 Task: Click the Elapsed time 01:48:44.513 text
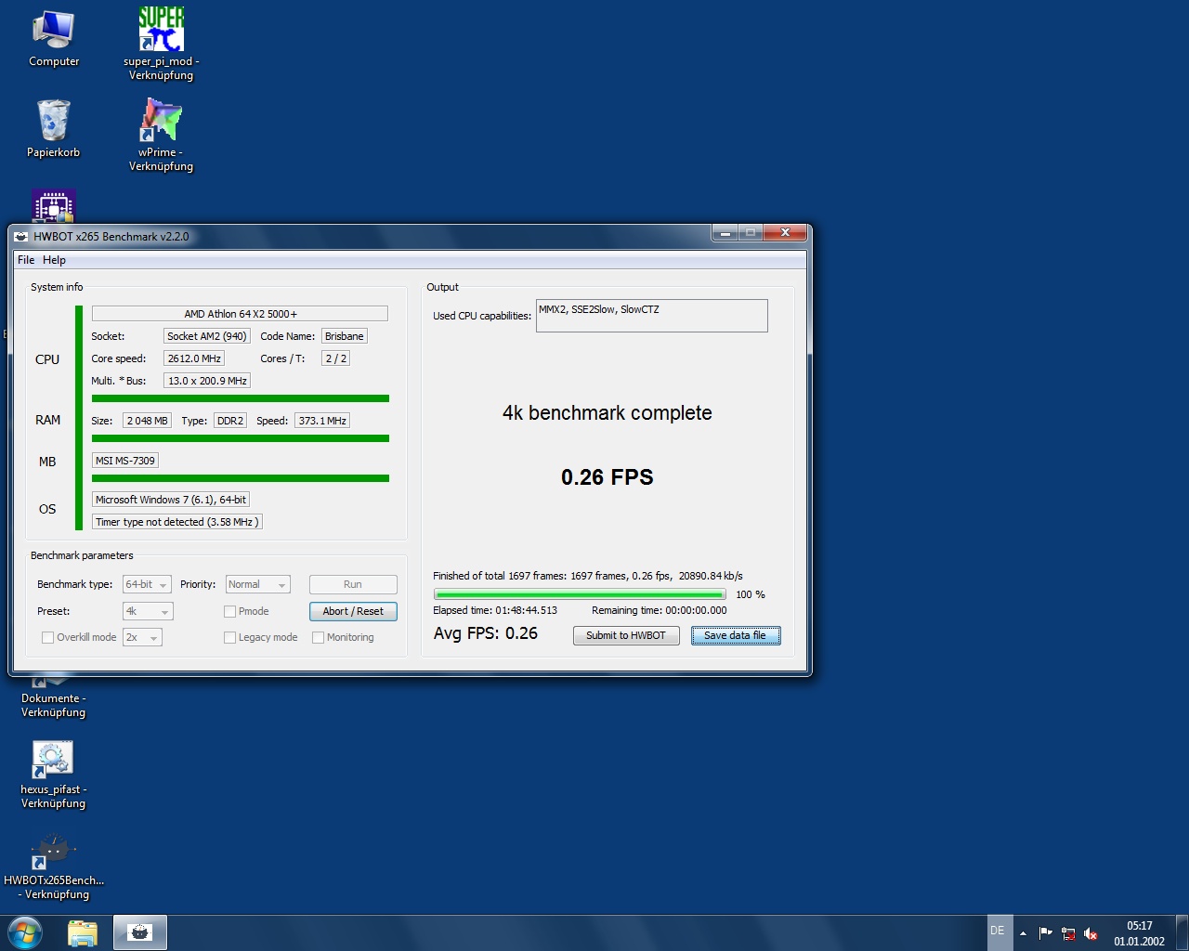click(495, 610)
